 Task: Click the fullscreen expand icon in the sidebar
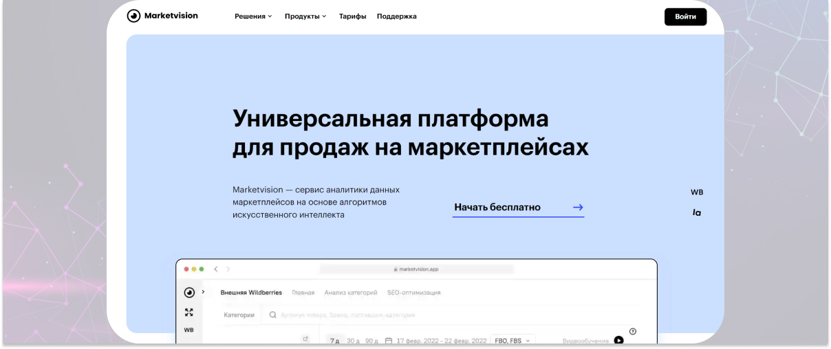[x=189, y=313]
